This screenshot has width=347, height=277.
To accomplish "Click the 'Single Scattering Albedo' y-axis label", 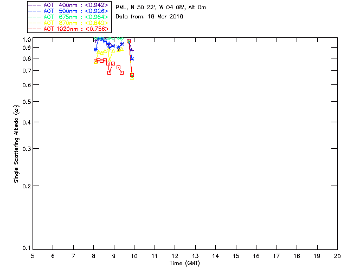I will click(x=16, y=143).
